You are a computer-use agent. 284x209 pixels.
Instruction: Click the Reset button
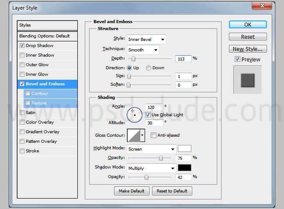coord(248,37)
